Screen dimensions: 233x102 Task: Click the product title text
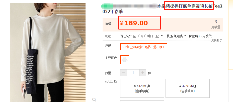pyautogui.click(x=162, y=9)
